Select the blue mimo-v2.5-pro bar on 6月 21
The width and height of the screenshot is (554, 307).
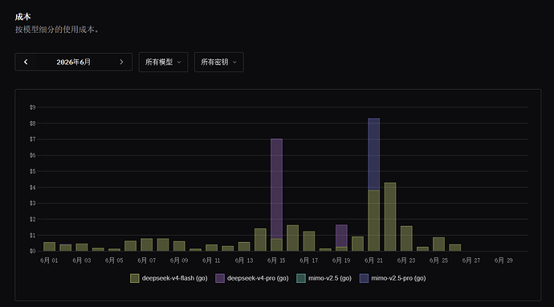coord(374,154)
